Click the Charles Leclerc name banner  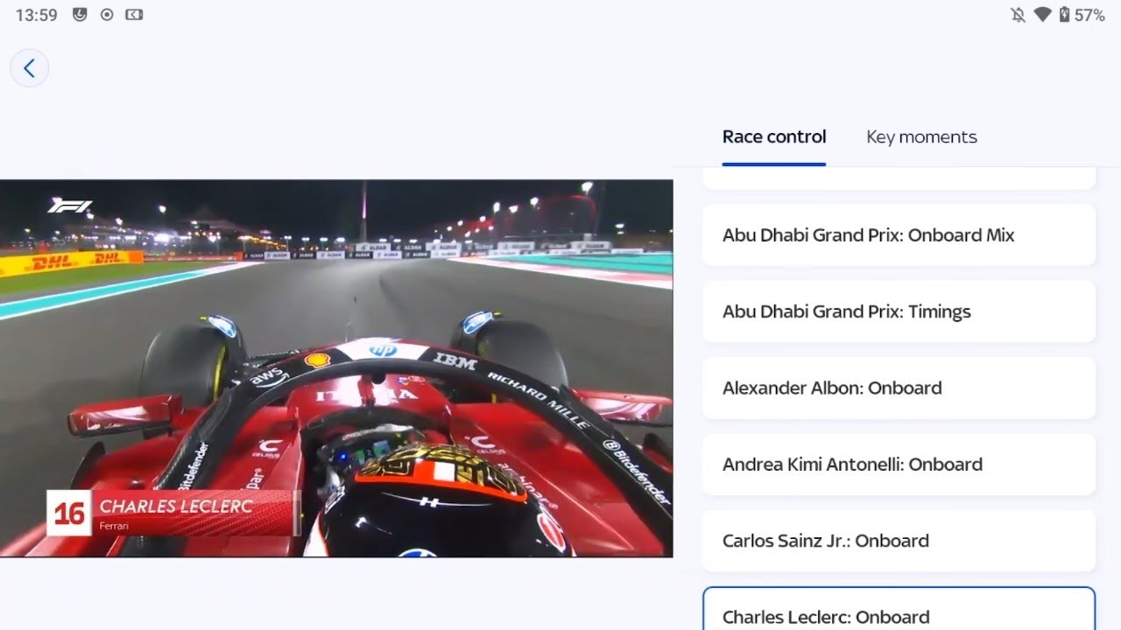[173, 513]
